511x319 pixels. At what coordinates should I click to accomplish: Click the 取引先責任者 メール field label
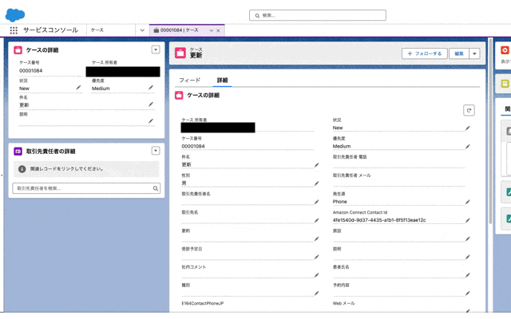pyautogui.click(x=351, y=175)
